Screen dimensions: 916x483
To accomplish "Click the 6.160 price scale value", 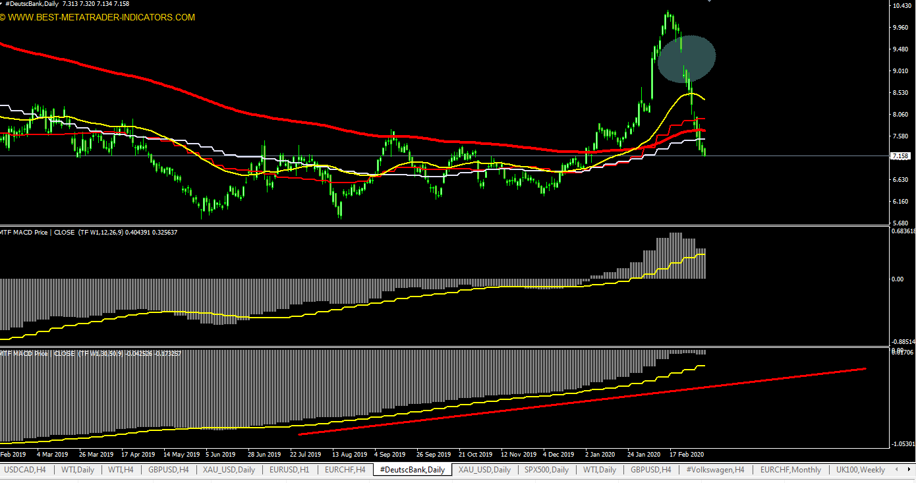I will [902, 202].
